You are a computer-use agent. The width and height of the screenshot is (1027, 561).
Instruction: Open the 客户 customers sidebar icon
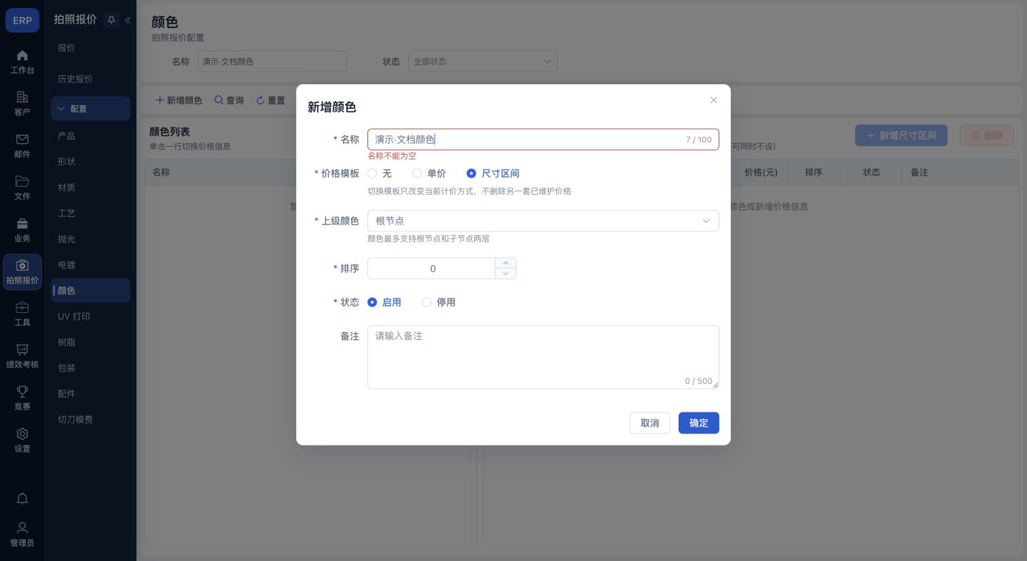pos(22,104)
